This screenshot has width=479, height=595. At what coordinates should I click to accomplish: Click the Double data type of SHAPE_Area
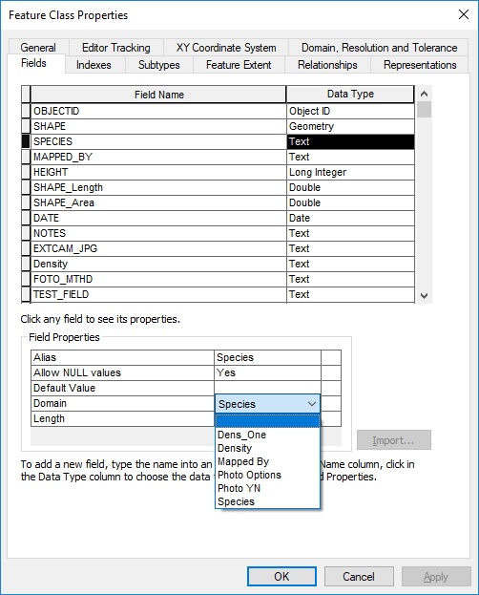click(x=350, y=202)
